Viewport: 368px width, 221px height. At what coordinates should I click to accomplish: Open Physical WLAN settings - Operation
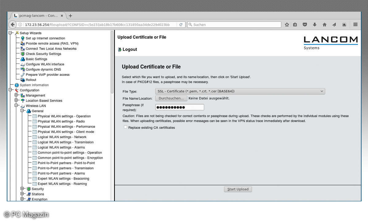(64, 116)
